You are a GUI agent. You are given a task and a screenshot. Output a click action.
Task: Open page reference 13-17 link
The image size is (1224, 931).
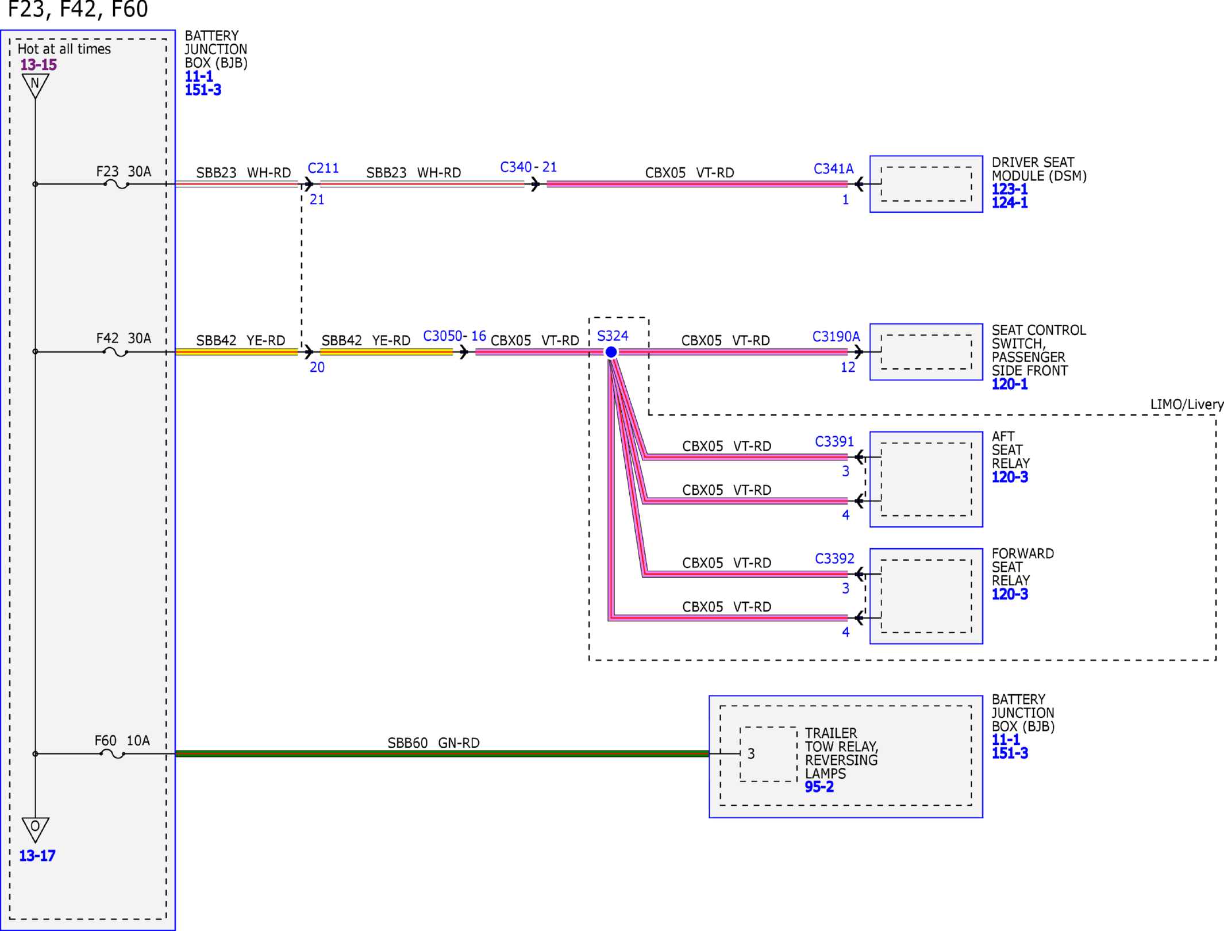click(37, 856)
